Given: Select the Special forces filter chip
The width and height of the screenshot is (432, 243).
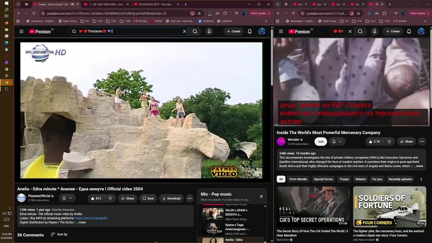Looking at the screenshot, I should [x=323, y=179].
